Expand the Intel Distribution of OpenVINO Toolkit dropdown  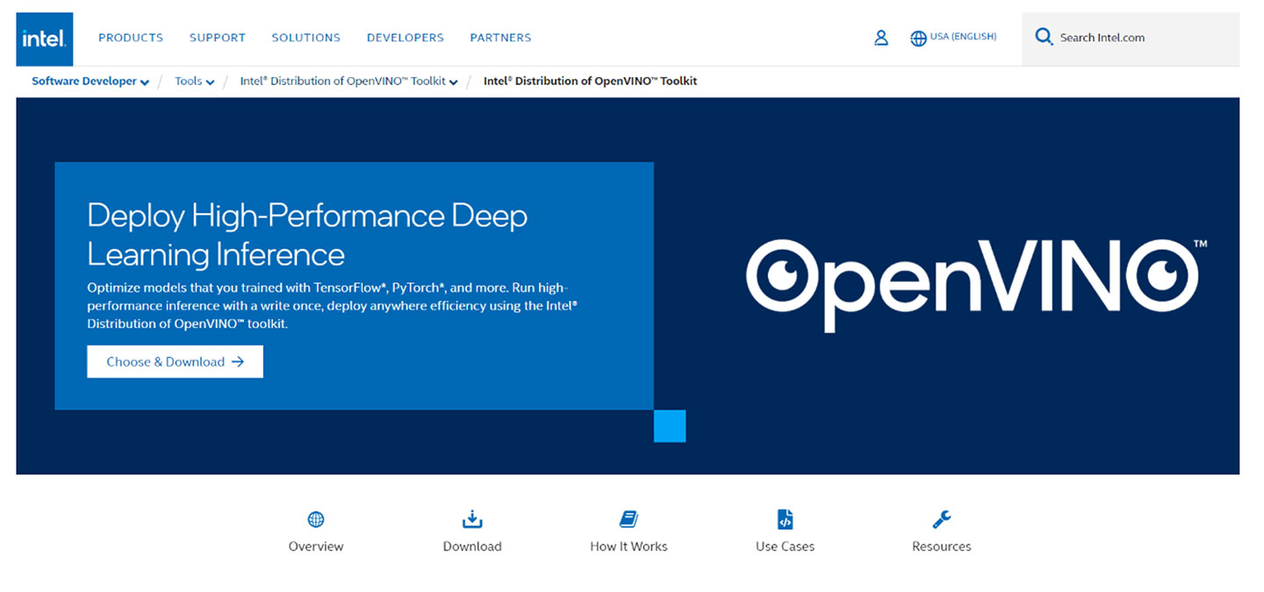point(454,81)
